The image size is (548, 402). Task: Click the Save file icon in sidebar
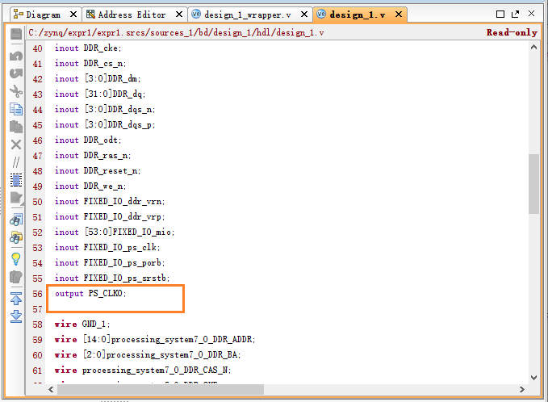click(15, 35)
